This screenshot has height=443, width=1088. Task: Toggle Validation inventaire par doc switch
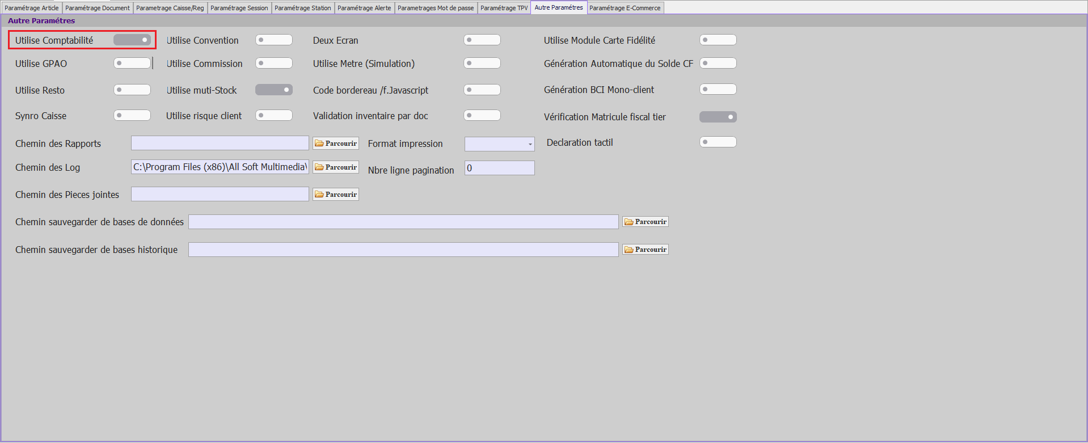coord(482,115)
